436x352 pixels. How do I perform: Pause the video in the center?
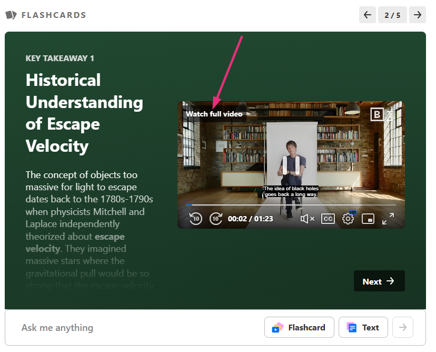[x=291, y=165]
